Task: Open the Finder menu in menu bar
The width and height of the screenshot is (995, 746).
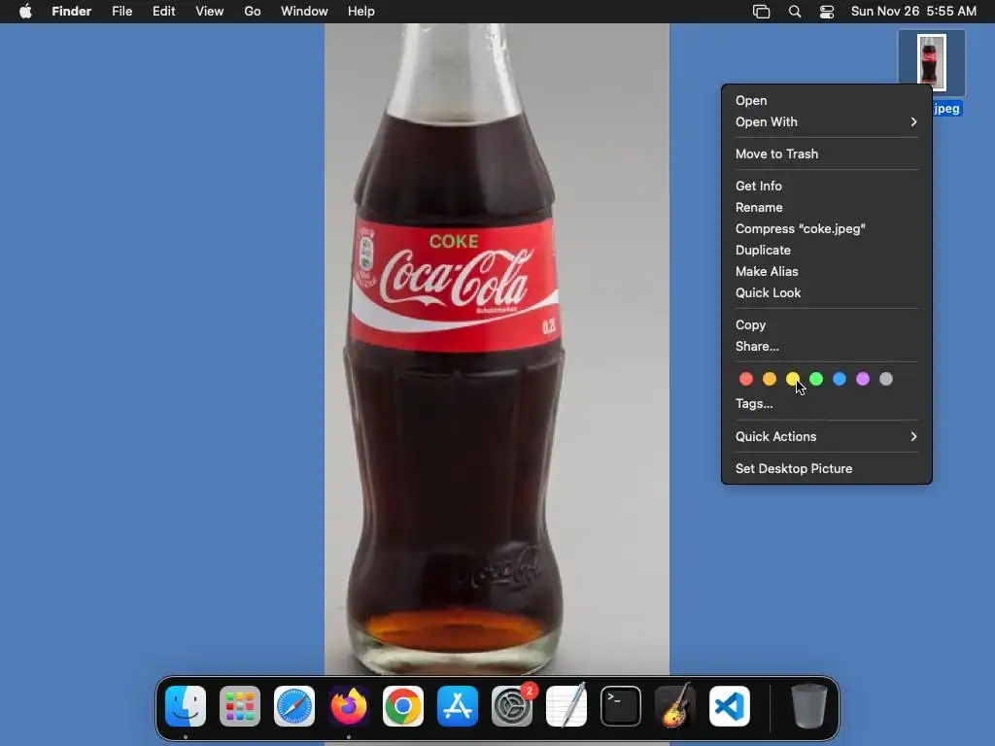Action: tap(72, 12)
